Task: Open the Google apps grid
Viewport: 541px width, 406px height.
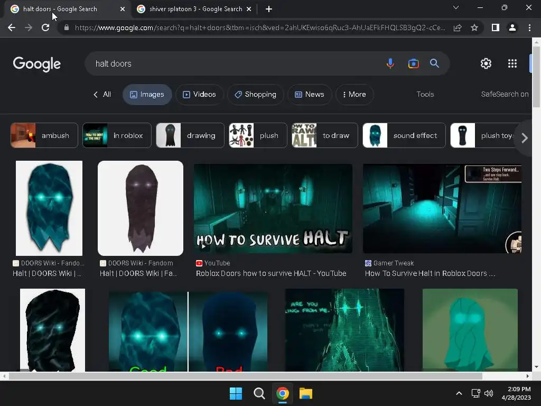Action: point(512,63)
